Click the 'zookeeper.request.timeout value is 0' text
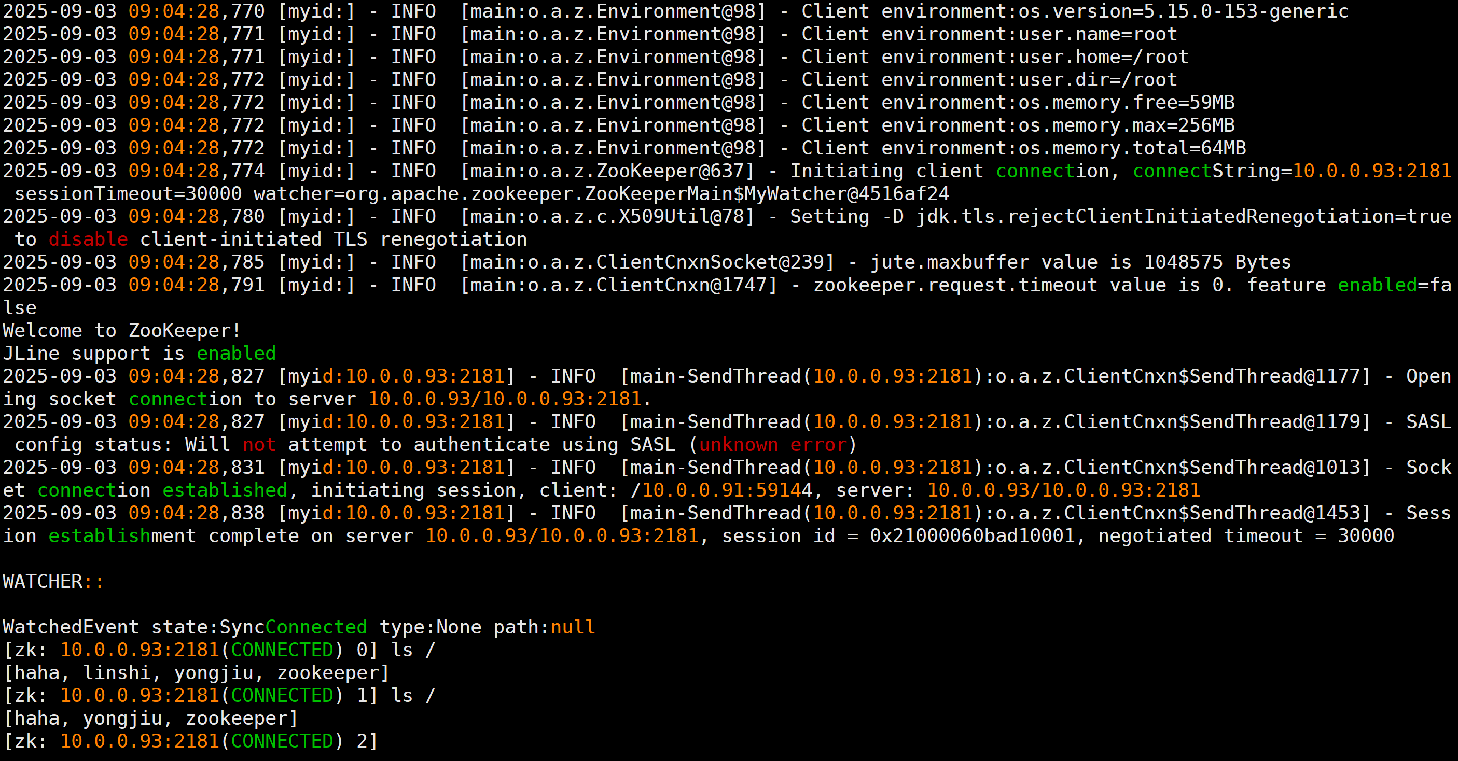Screen dimensions: 1458x761 click(1018, 285)
